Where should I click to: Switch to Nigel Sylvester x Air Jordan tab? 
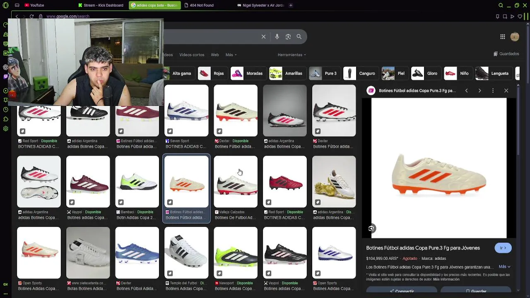(x=260, y=5)
